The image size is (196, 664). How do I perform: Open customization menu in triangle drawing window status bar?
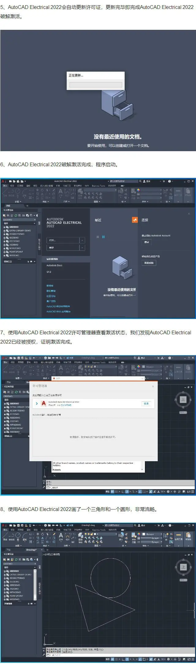[193, 659]
